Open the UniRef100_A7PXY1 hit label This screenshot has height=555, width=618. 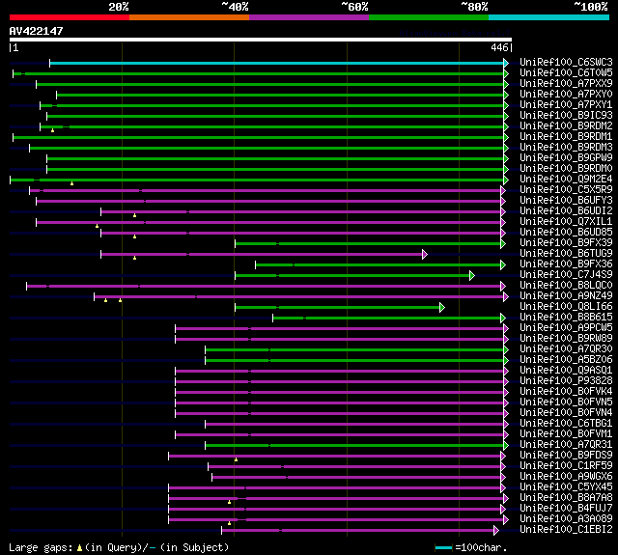[566, 105]
